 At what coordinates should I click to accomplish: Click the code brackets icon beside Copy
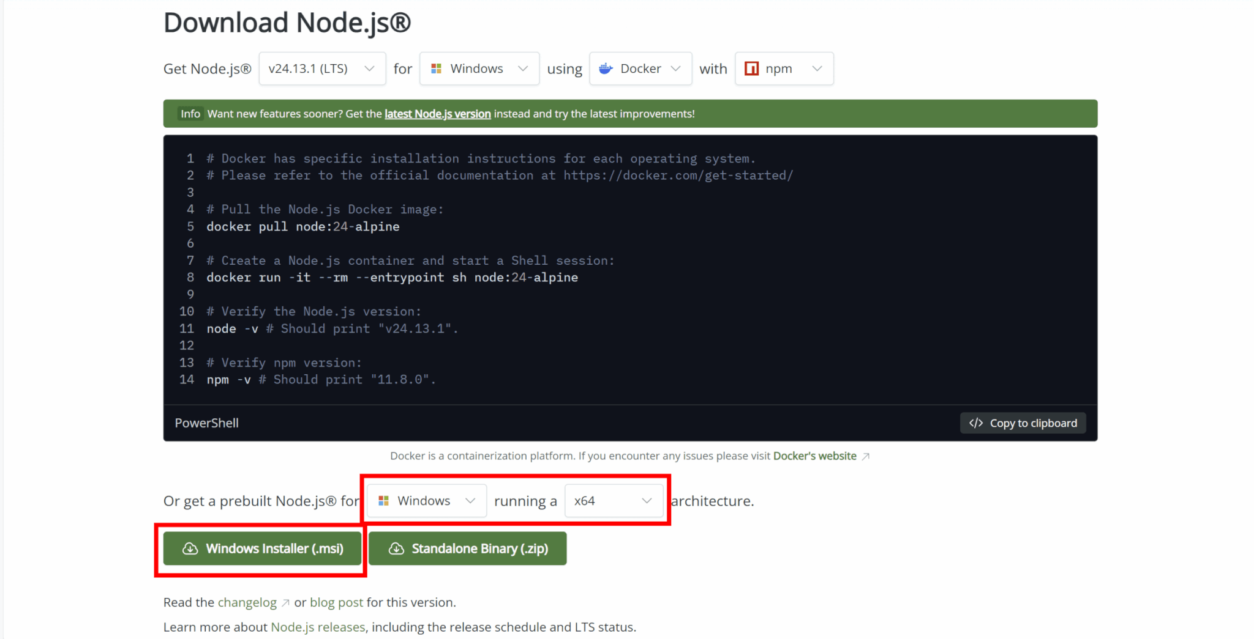(x=975, y=423)
